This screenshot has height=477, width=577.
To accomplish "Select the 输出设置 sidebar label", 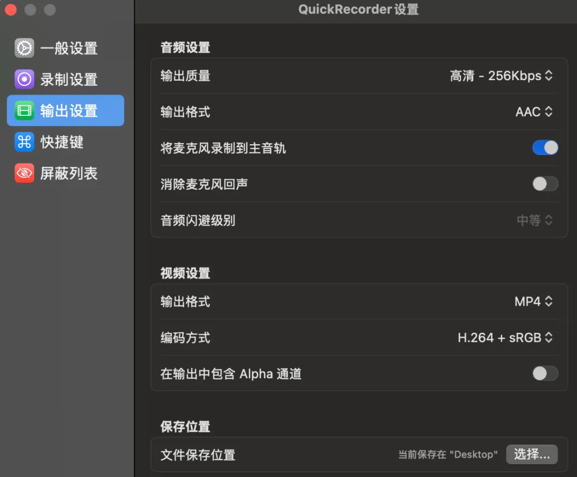I will coord(69,111).
